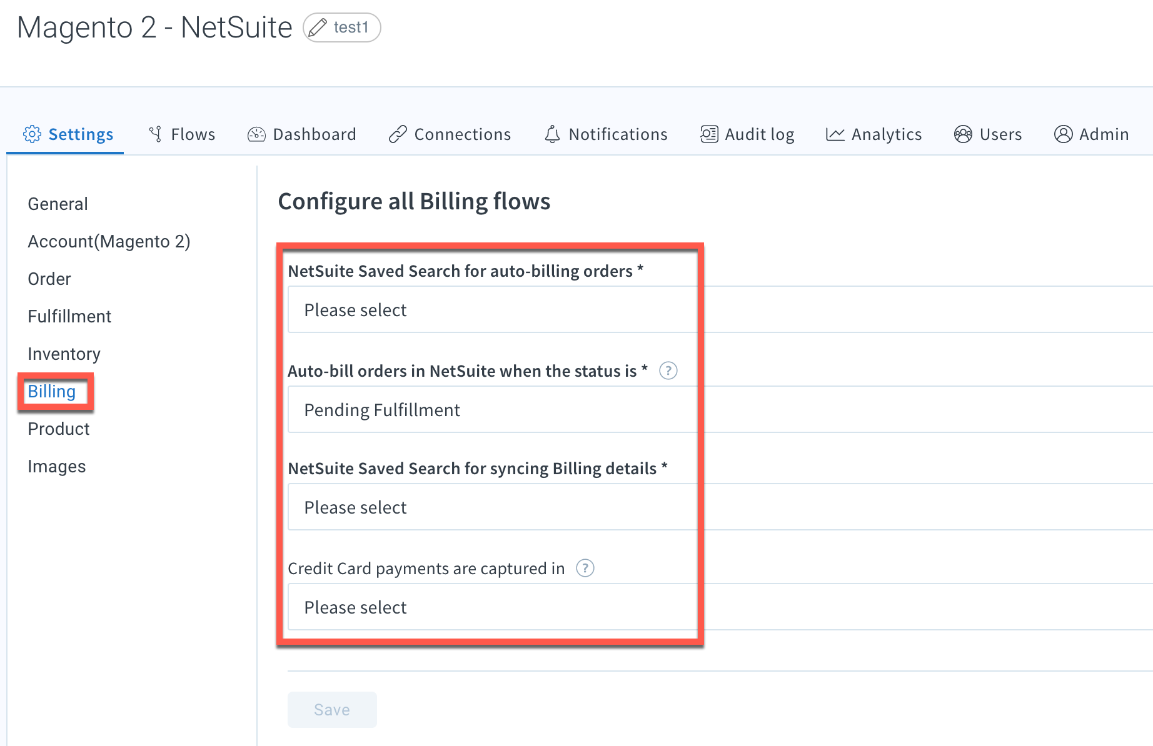The height and width of the screenshot is (746, 1153).
Task: Open the syncing Billing details saved search dropdown
Action: (x=720, y=507)
